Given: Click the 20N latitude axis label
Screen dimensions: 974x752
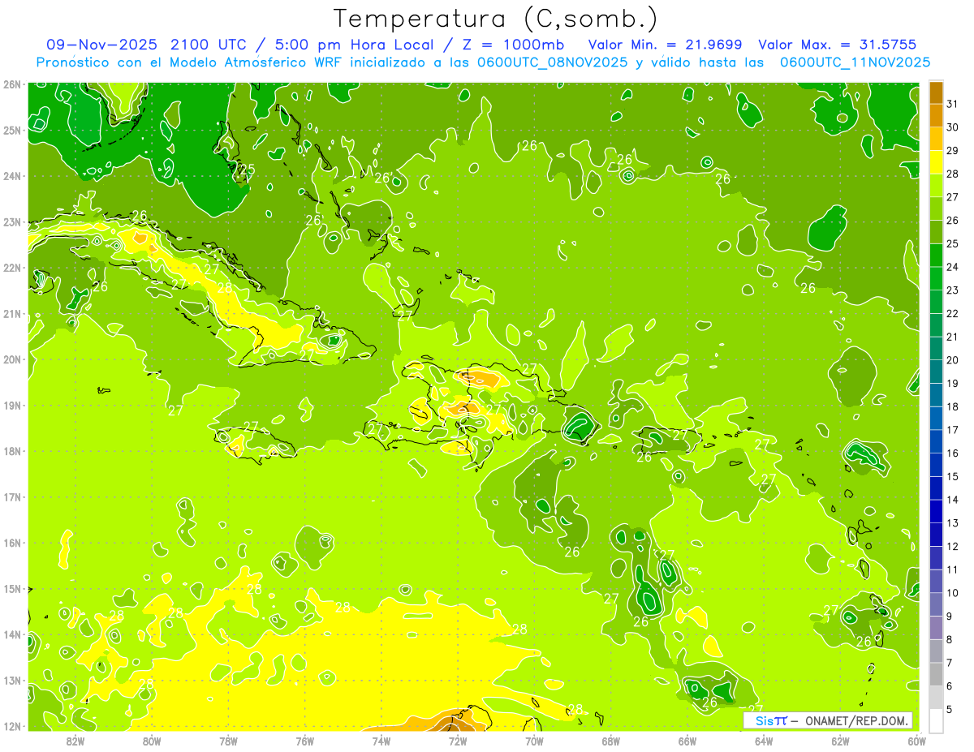Looking at the screenshot, I should [11, 359].
